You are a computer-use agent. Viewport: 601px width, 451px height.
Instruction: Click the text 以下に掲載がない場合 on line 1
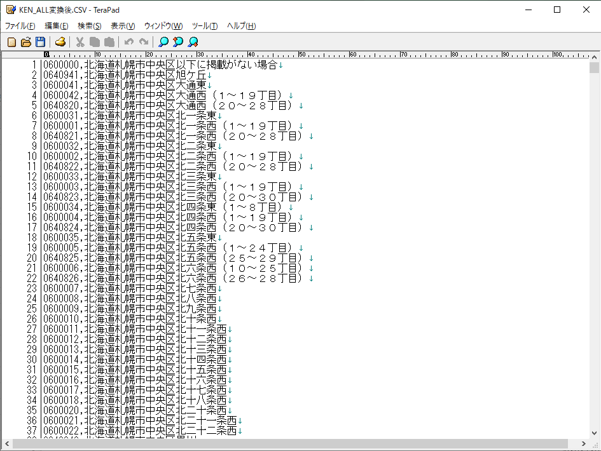pyautogui.click(x=226, y=64)
